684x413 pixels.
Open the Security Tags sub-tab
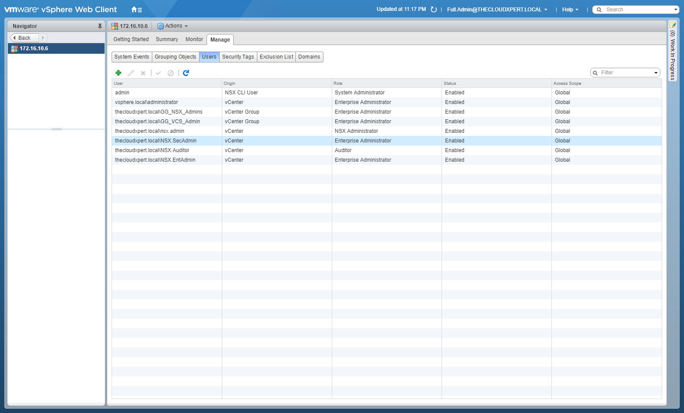click(x=238, y=57)
